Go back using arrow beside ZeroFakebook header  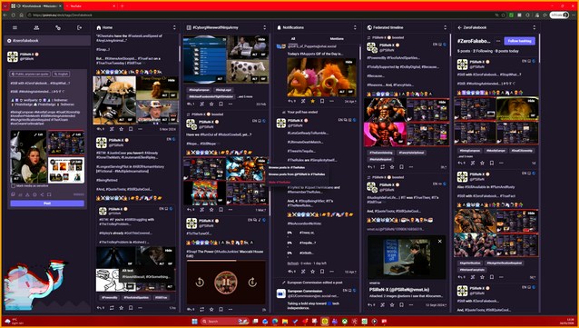pyautogui.click(x=460, y=28)
